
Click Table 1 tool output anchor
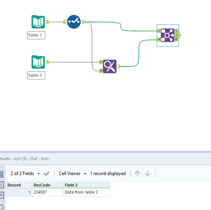[47, 22]
